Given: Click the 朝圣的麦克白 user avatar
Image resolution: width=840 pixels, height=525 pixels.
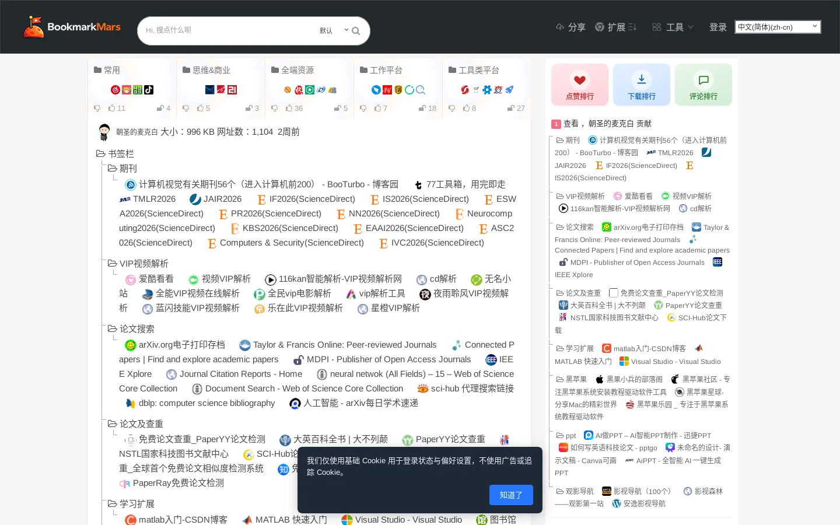Looking at the screenshot, I should pyautogui.click(x=104, y=132).
